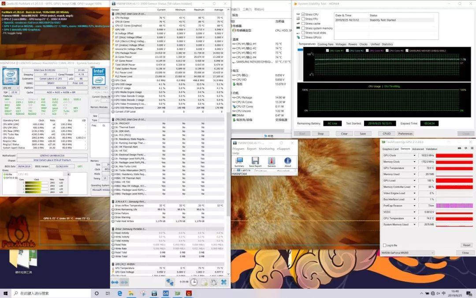The height and width of the screenshot is (298, 476).
Task: Open NVIDIA GeForce MX250 GPU selector dropdown
Action: point(408,253)
